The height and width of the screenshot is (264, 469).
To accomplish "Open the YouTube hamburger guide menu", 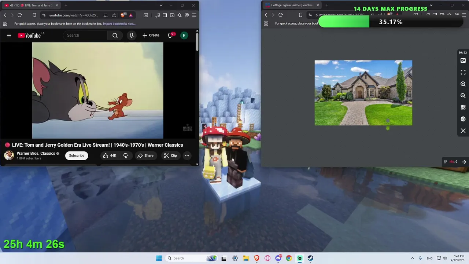I will tap(9, 35).
